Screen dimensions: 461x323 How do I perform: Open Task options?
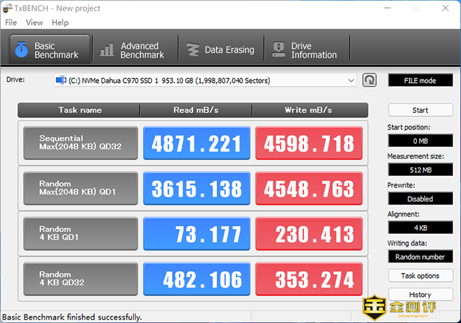pos(420,276)
